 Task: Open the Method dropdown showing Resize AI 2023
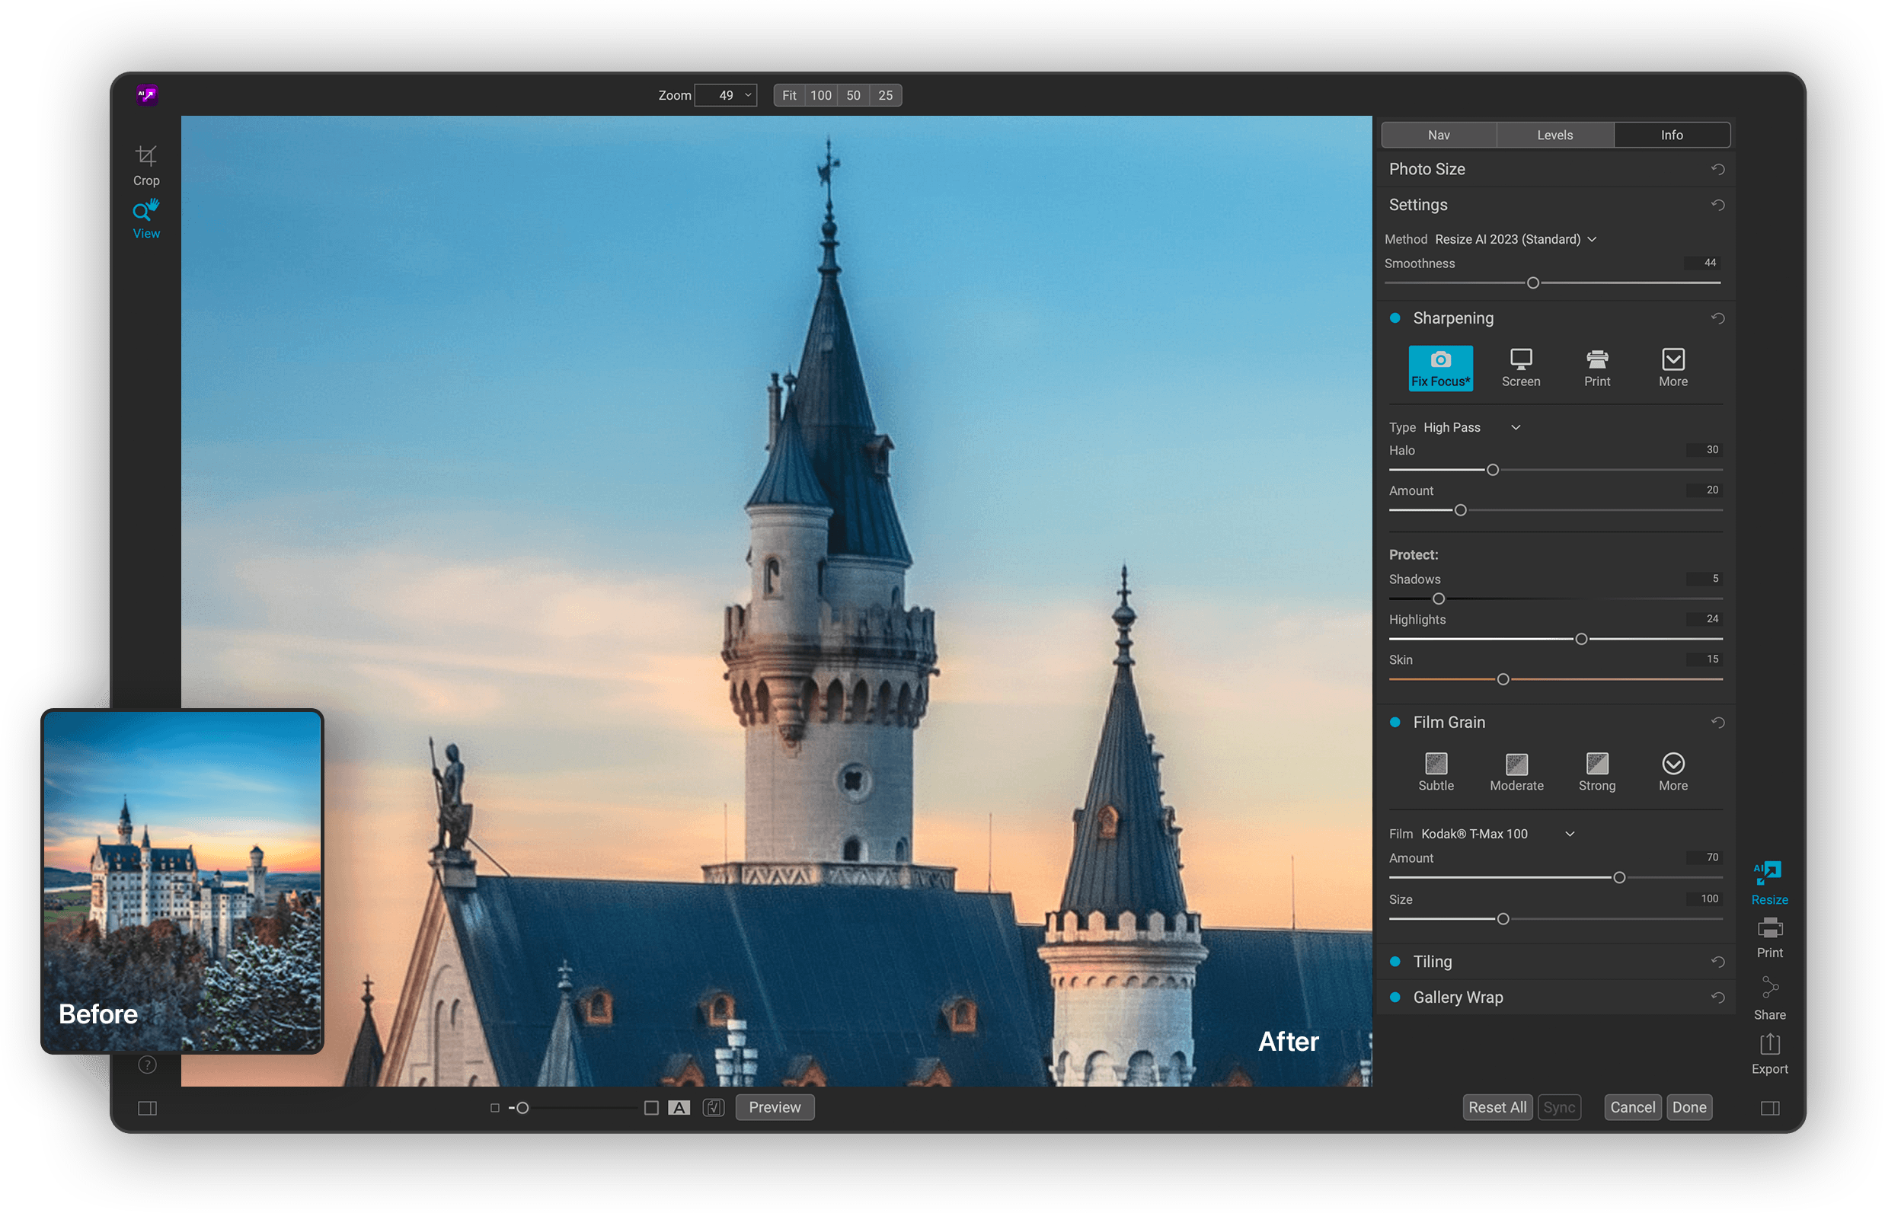[1514, 238]
